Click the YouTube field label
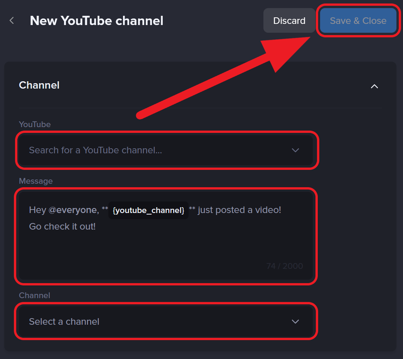Screen dimensions: 403x359 (x=35, y=124)
